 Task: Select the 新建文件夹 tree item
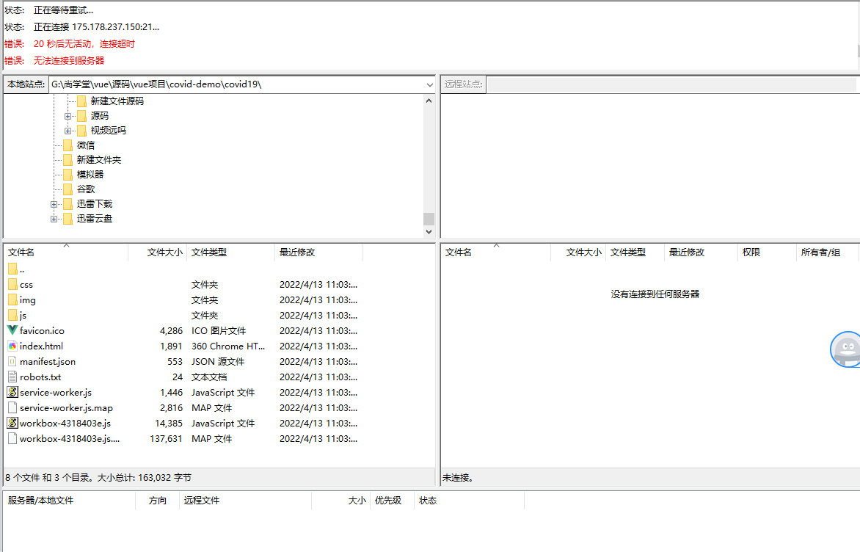pyautogui.click(x=99, y=160)
